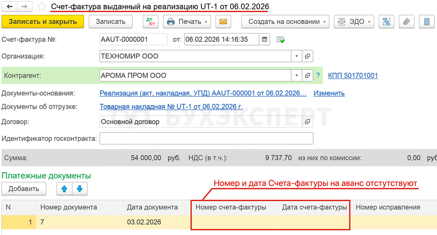Expand Организация dropdown list arrow
Screen dimensions: 437x235
tap(296, 56)
